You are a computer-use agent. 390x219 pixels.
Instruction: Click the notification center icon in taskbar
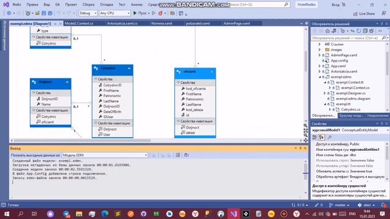pos(382,214)
